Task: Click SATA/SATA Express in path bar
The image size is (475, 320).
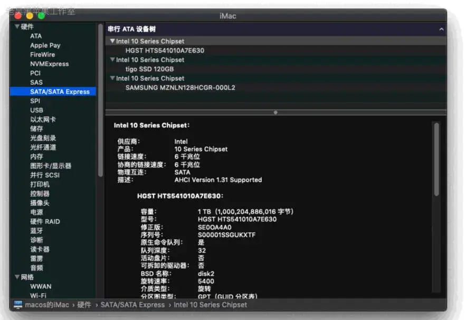Action: [132, 305]
